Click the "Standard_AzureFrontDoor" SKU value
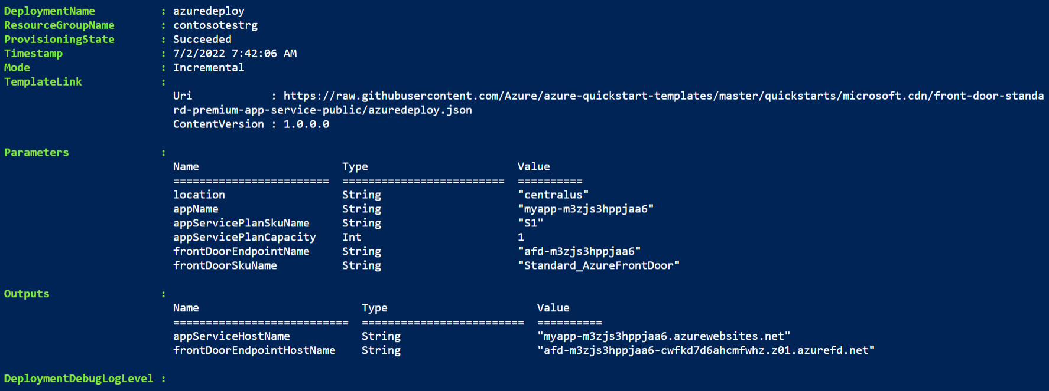 (x=599, y=266)
